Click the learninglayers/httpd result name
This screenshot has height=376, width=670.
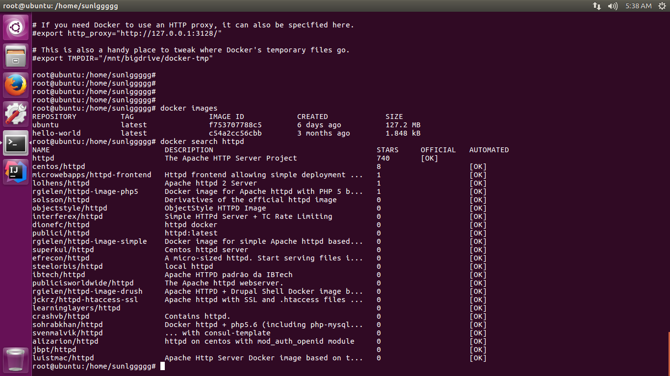(x=77, y=308)
